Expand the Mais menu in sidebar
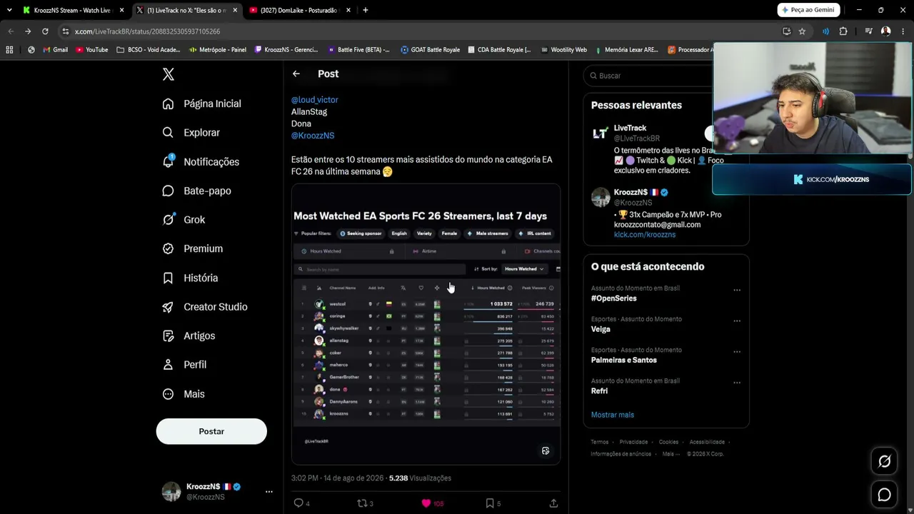This screenshot has width=914, height=514. point(184,394)
